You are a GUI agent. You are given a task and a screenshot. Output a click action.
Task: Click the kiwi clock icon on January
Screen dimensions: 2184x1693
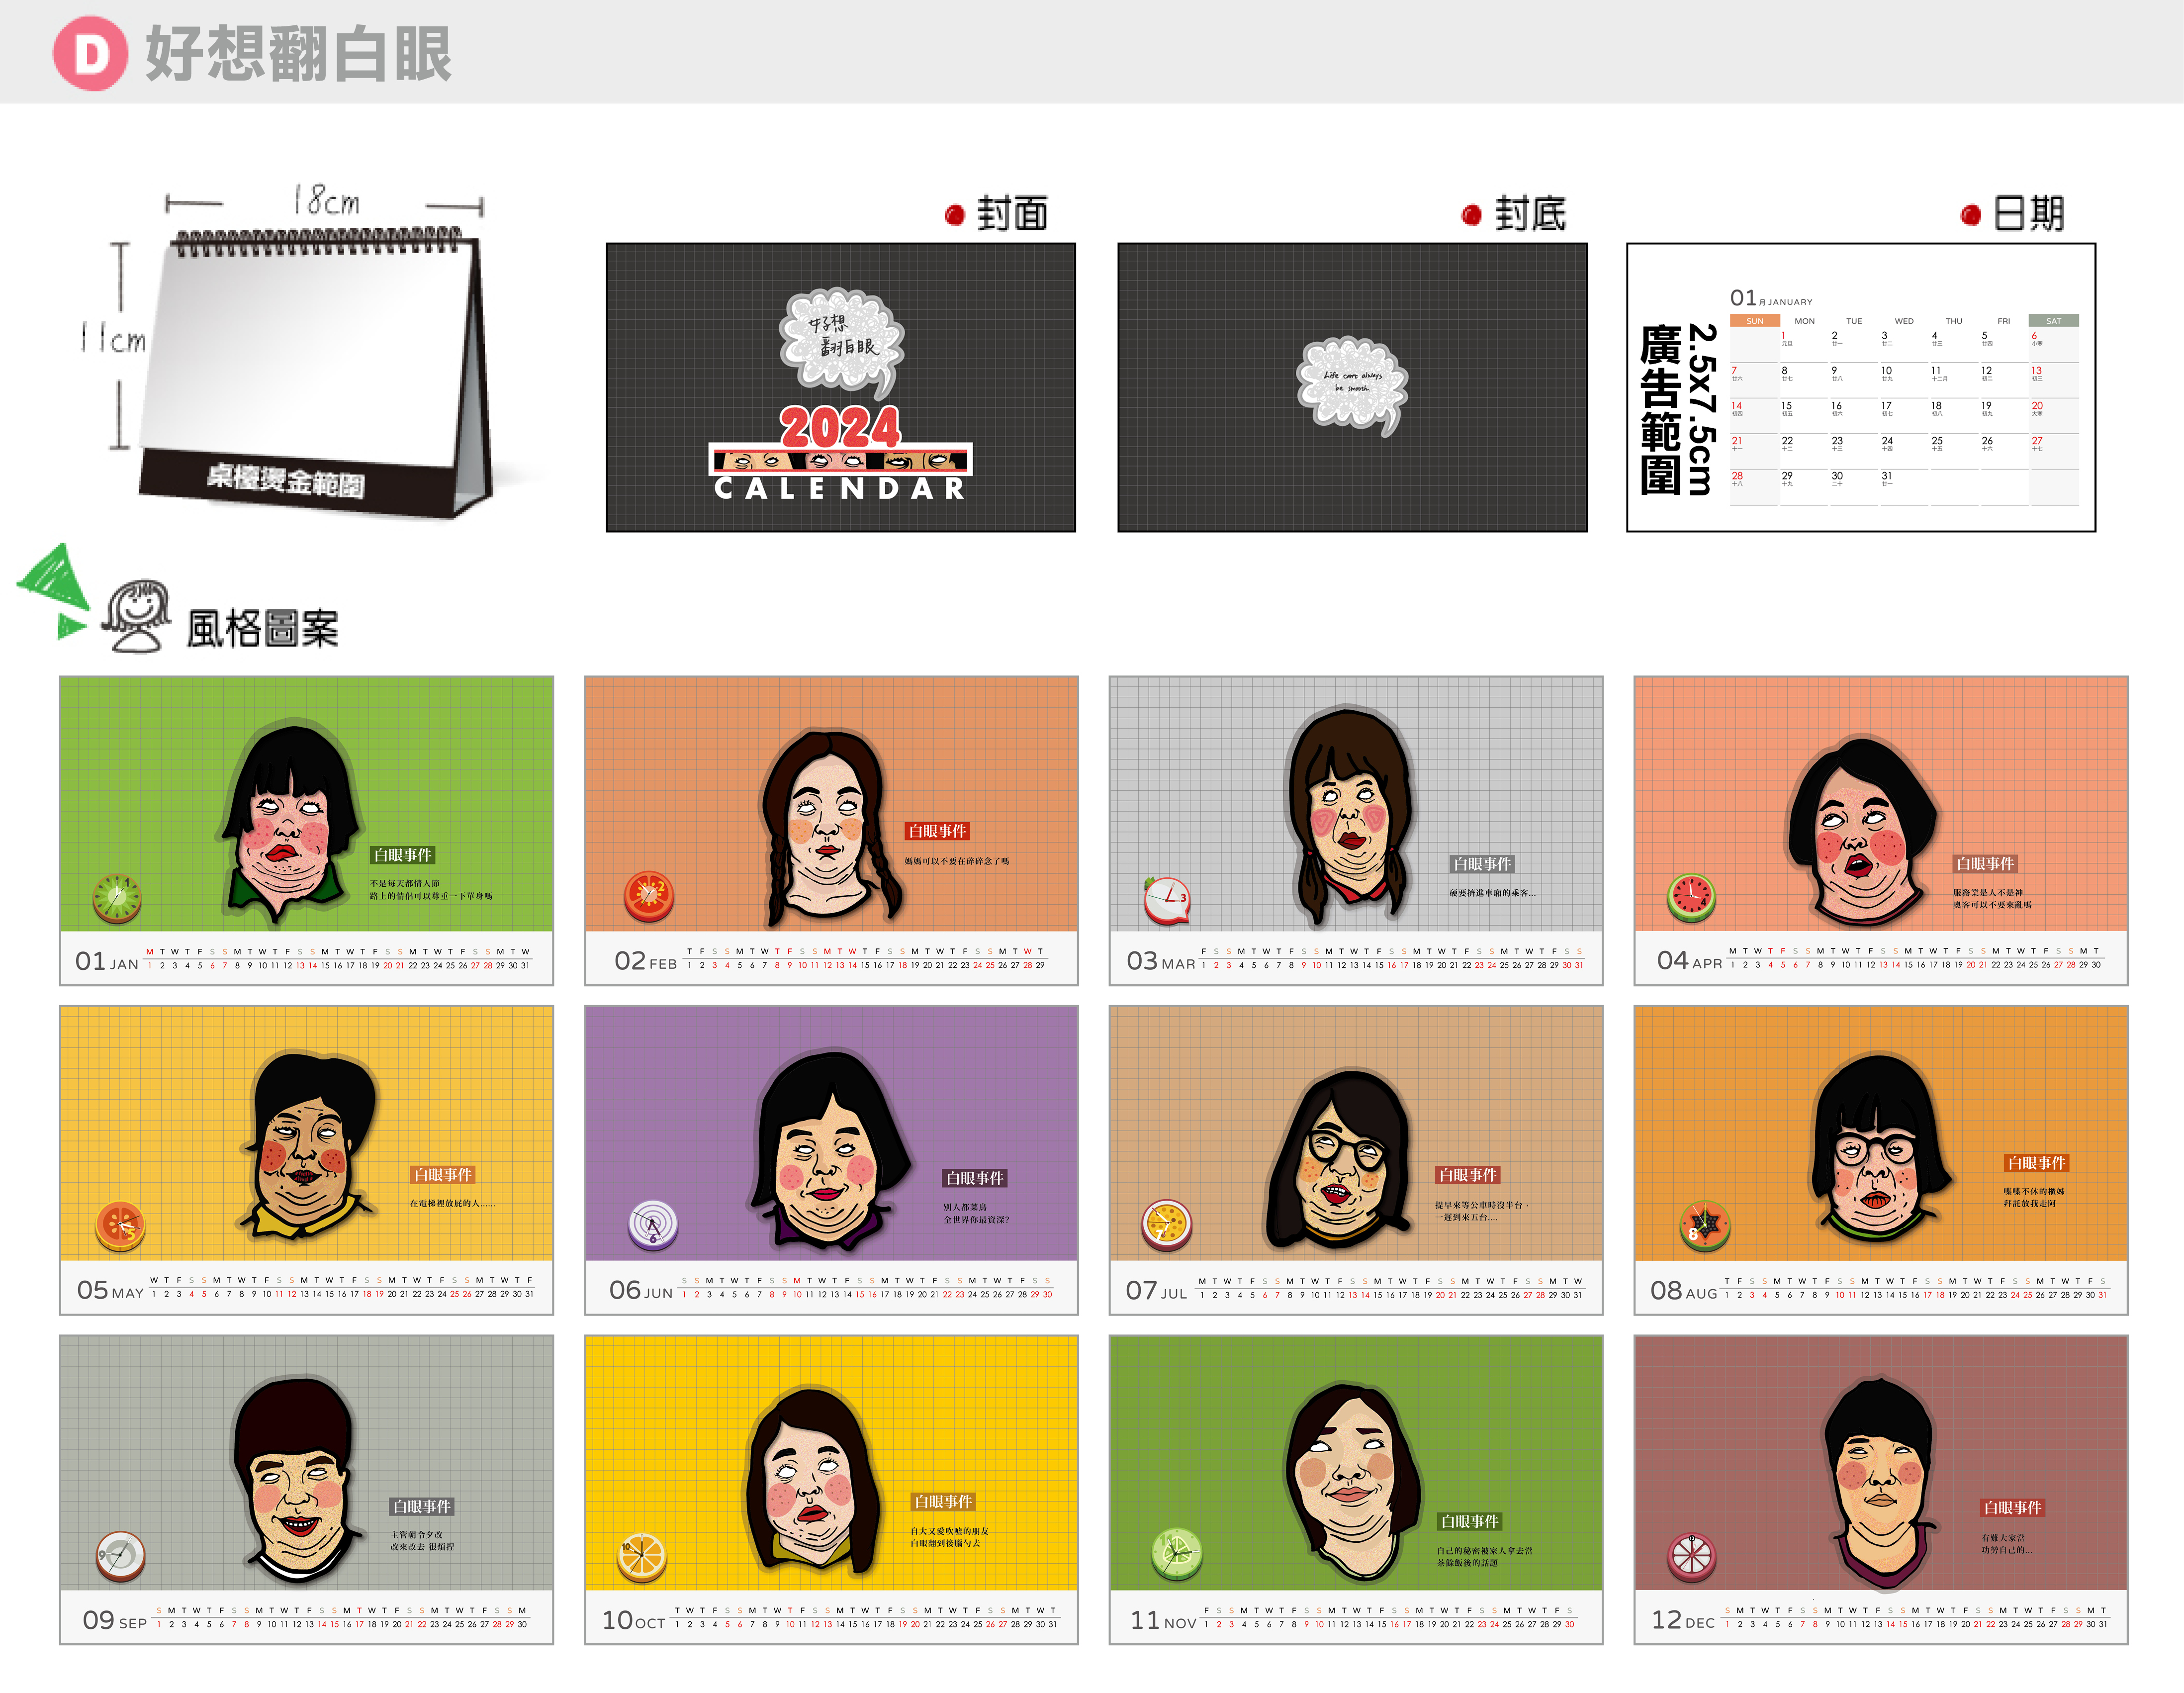[x=117, y=897]
